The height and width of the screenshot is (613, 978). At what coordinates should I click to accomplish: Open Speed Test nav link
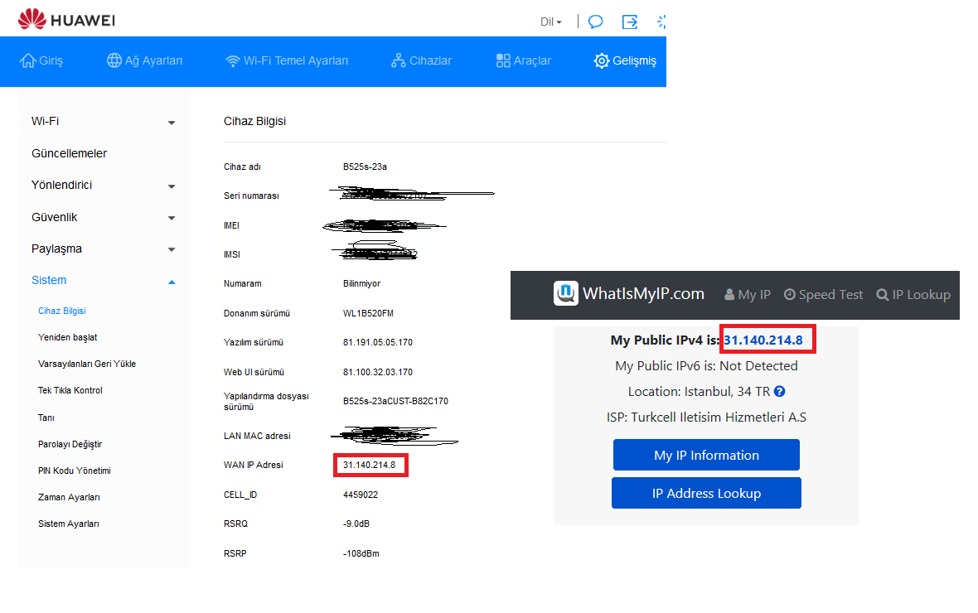tap(823, 294)
